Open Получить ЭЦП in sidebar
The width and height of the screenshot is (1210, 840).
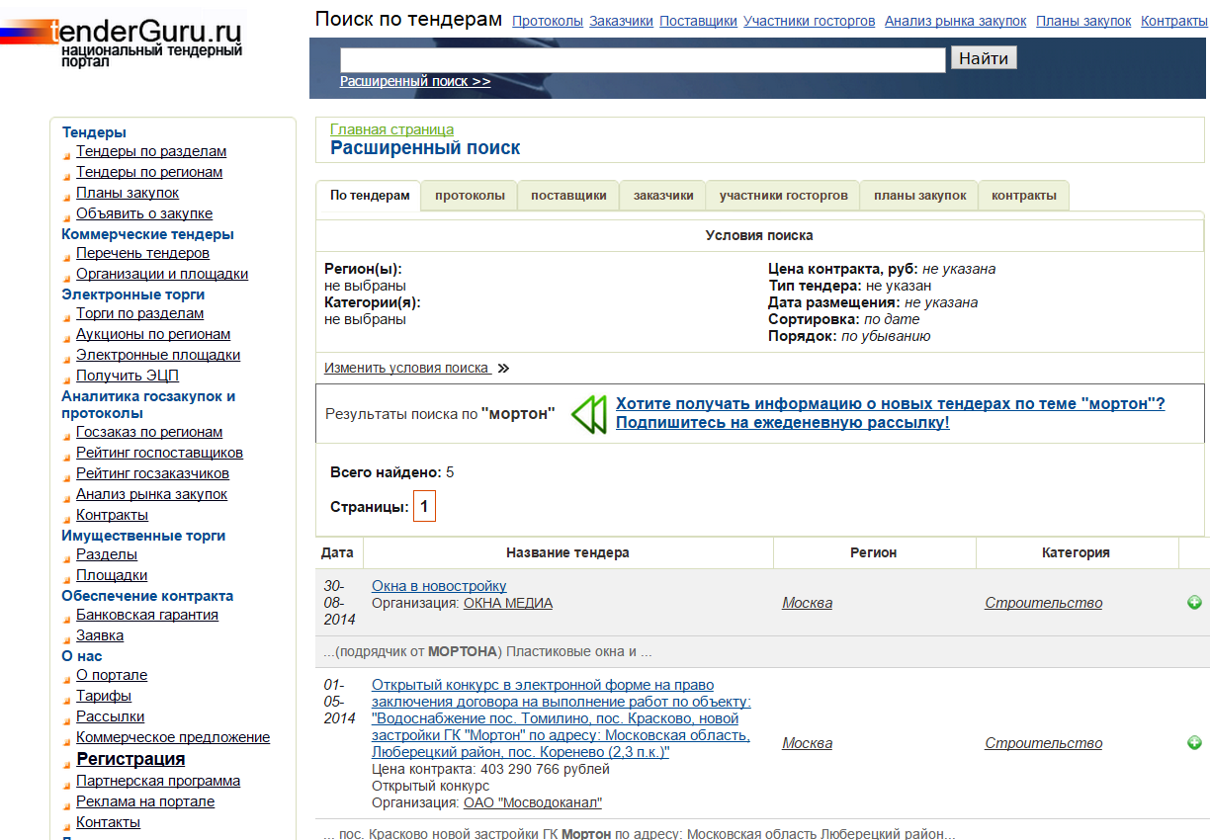tap(128, 376)
